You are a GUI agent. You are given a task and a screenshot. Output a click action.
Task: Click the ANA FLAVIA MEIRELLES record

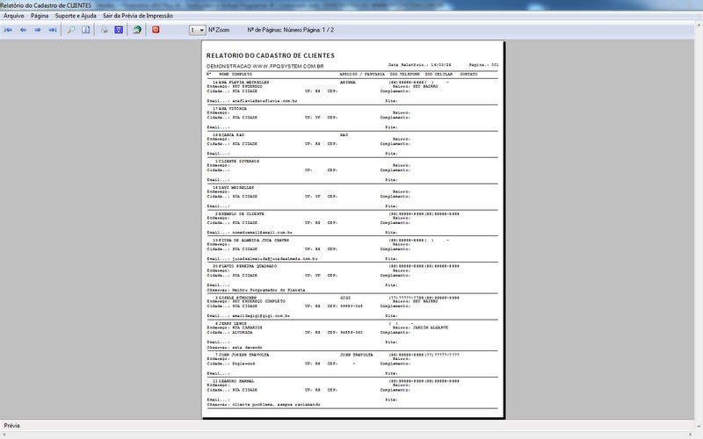pos(245,83)
